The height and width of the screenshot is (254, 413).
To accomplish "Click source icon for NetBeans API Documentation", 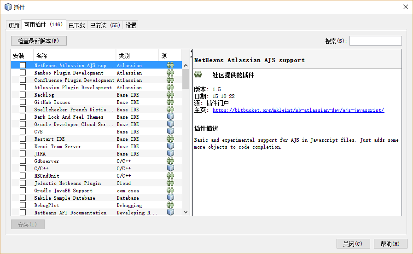I will (170, 213).
